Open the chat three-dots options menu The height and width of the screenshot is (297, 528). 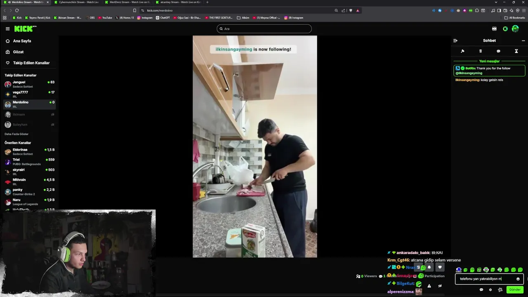pos(523,40)
